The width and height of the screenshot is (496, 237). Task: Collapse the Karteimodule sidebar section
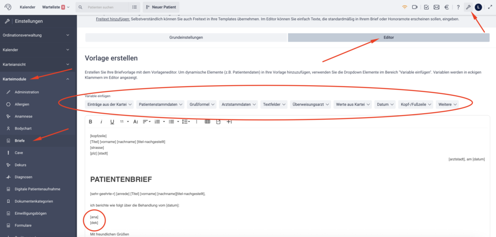click(38, 79)
